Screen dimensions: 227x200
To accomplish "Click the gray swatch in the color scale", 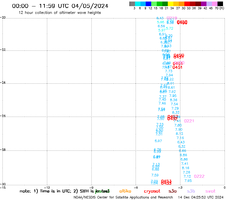I will [132, 4].
